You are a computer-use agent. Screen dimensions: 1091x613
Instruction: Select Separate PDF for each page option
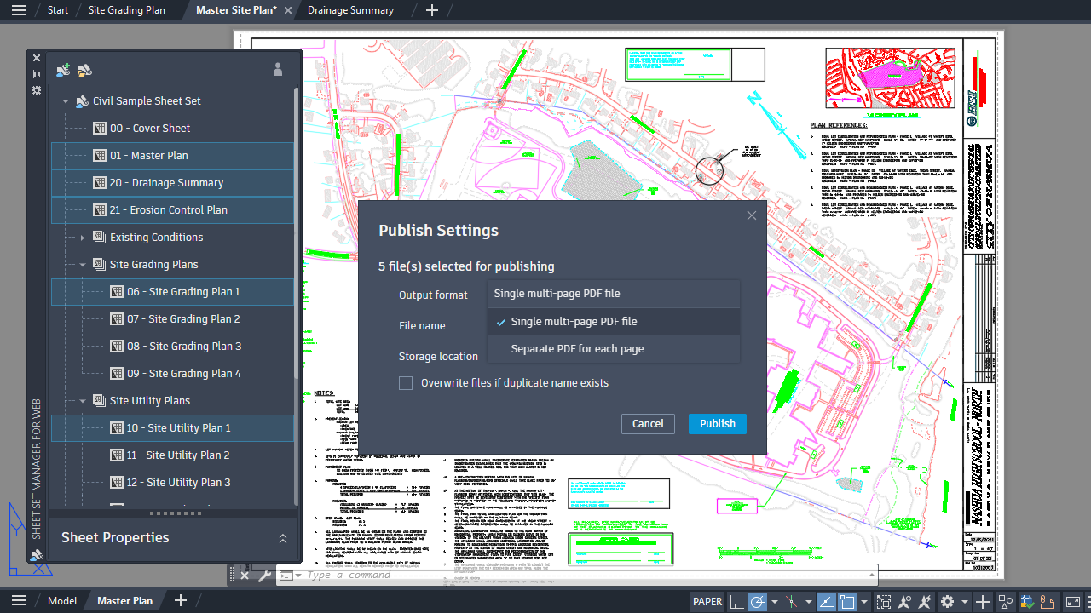click(x=576, y=349)
